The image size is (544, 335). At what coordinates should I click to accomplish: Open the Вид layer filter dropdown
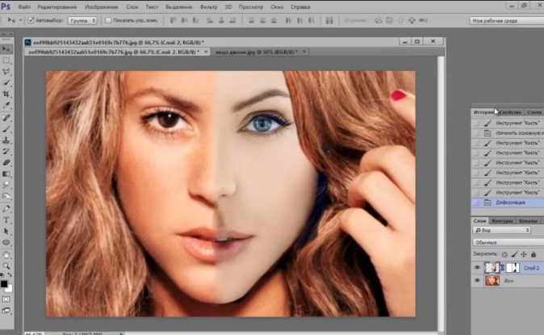(502, 230)
